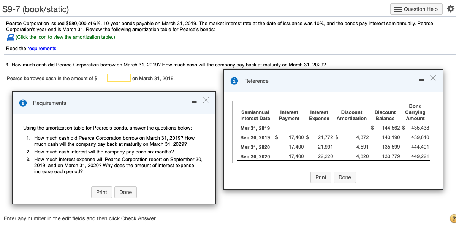
Task: Open the amortization table book icon
Action: 10,37
